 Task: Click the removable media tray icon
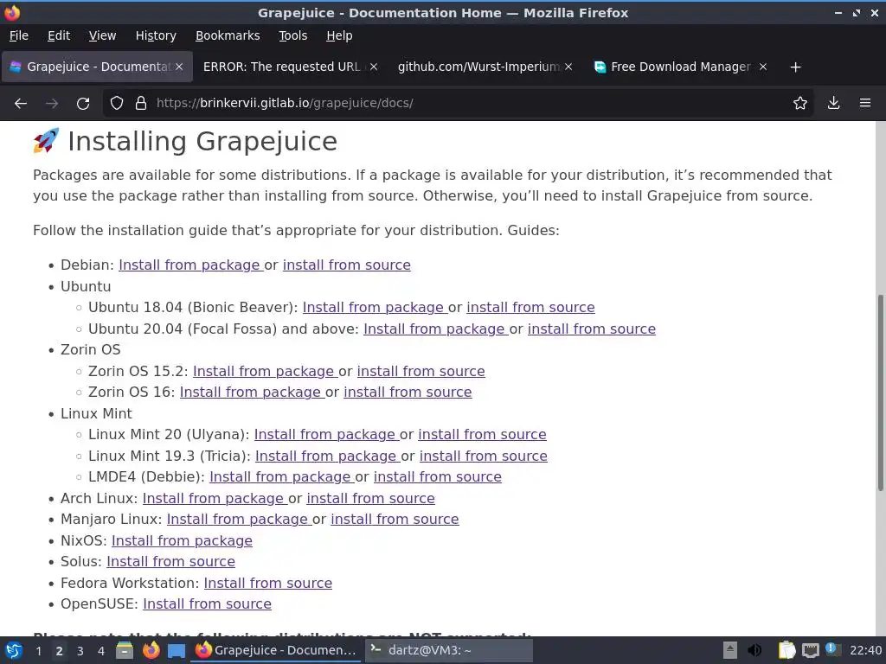(x=730, y=650)
